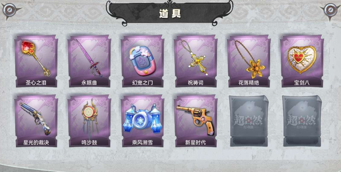Click the 道具 title banner
The height and width of the screenshot is (172, 341).
click(x=170, y=13)
